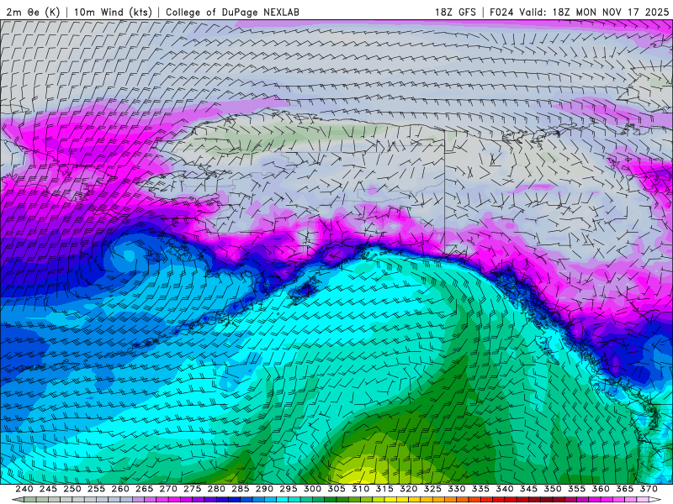The image size is (673, 504).
Task: Click the 295 value on the color scale
Action: tap(289, 489)
